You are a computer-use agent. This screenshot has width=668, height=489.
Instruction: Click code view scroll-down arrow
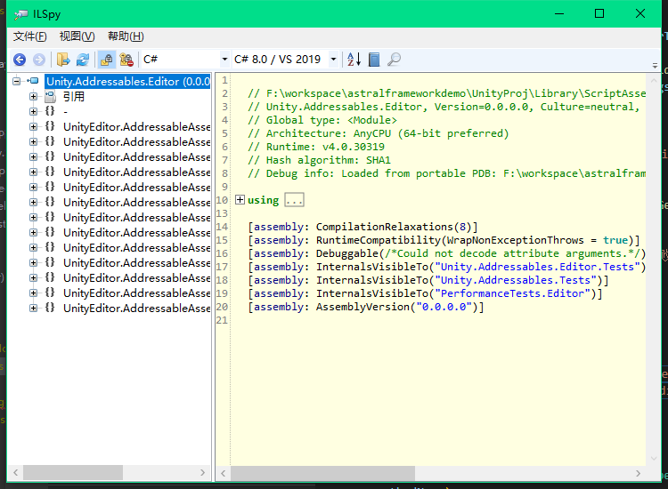pos(654,459)
